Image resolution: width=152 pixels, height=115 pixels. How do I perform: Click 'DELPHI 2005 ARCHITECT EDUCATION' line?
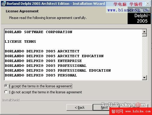[54, 56]
